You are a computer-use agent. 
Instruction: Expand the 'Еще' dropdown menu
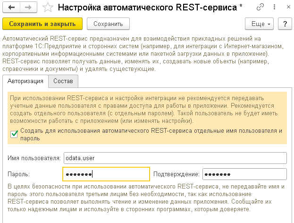pyautogui.click(x=259, y=24)
